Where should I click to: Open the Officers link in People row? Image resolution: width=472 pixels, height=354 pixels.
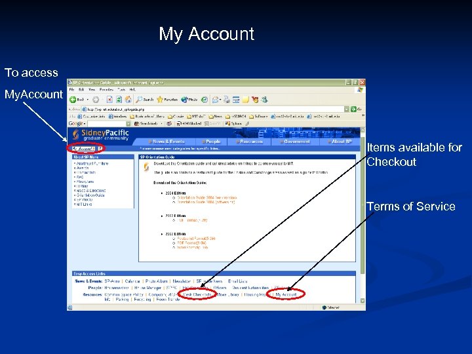(x=220, y=288)
